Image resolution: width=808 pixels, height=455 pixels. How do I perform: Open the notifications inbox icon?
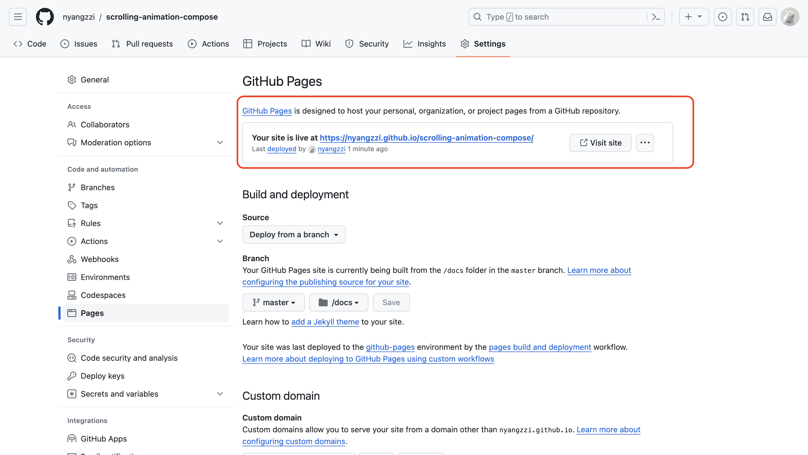pos(767,17)
